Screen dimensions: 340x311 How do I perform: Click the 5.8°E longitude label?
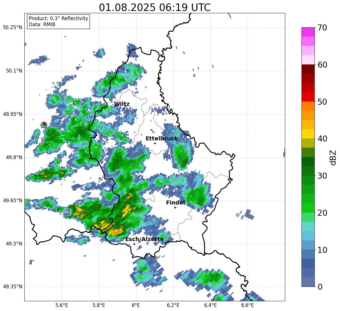click(x=99, y=305)
